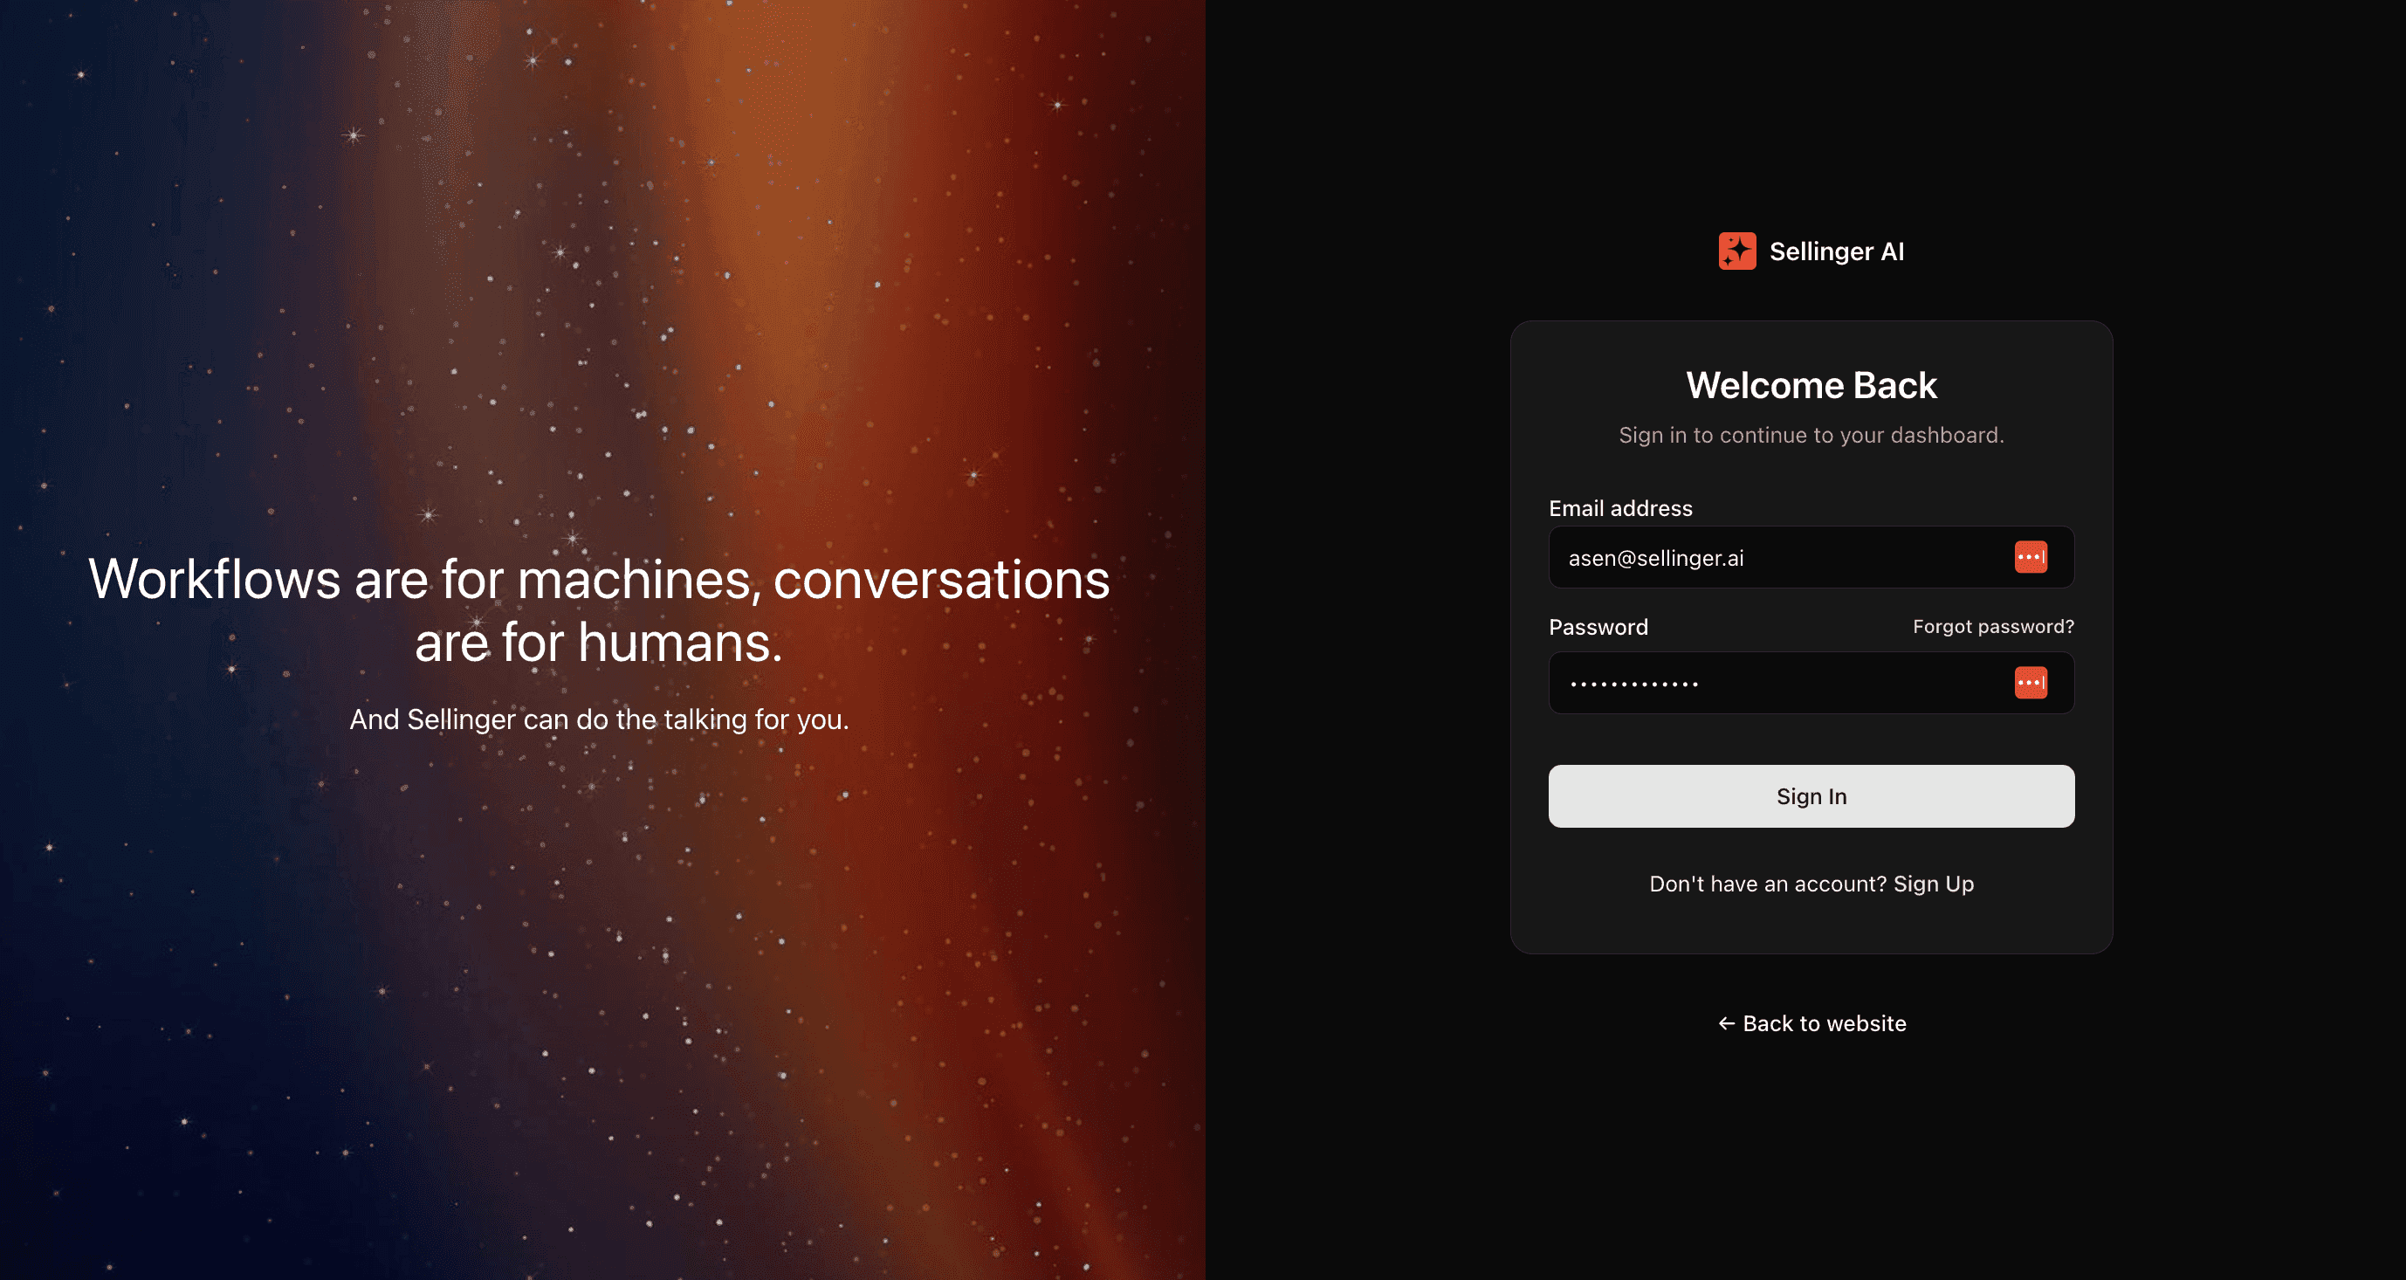Click the Sellinger AI brand name
This screenshot has width=2406, height=1280.
[x=1836, y=251]
